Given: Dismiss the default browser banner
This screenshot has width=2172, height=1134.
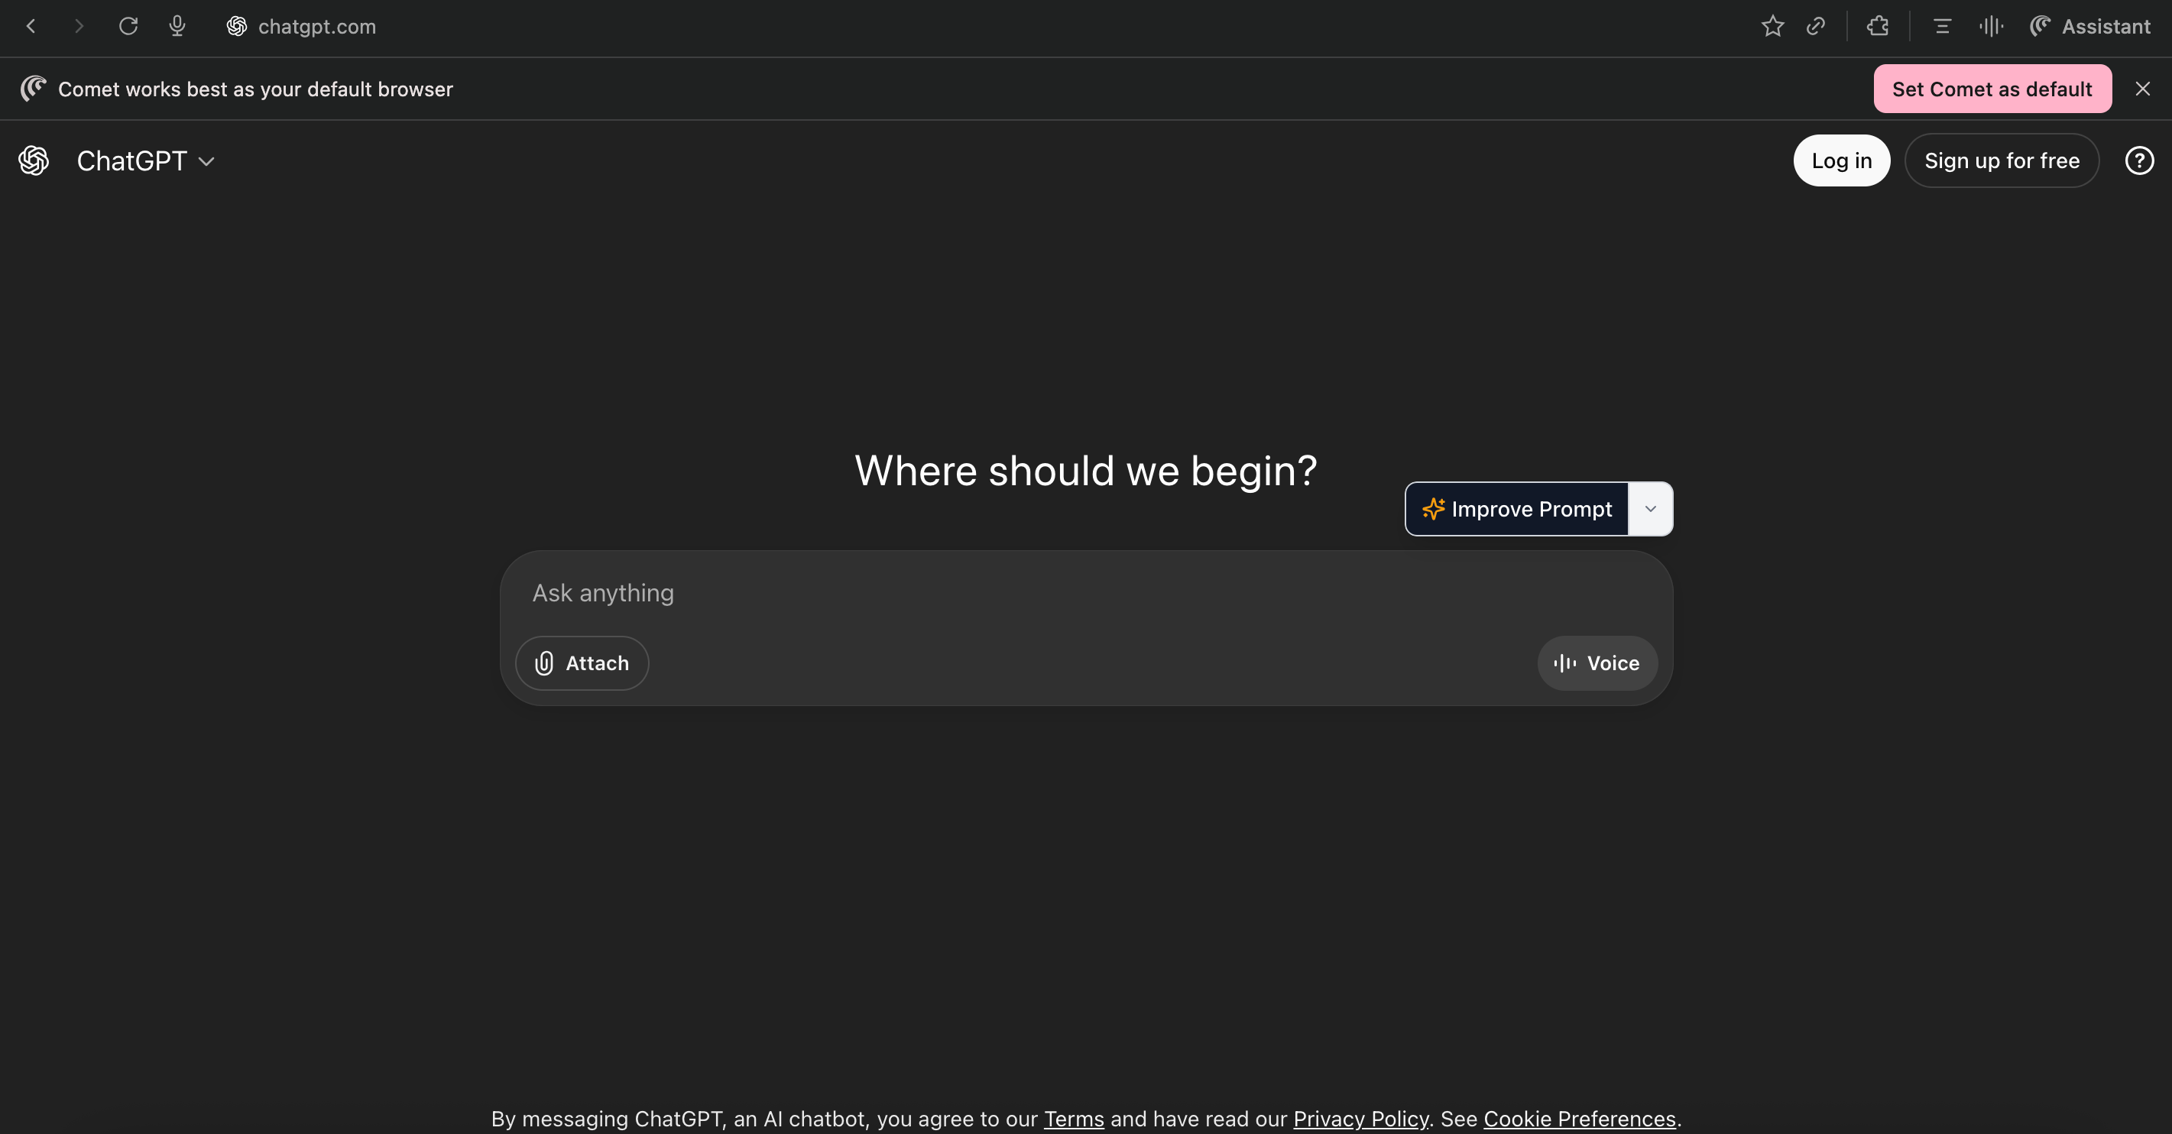Looking at the screenshot, I should pyautogui.click(x=2142, y=89).
